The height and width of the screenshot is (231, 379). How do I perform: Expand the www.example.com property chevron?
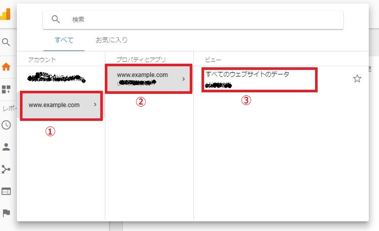tap(184, 79)
